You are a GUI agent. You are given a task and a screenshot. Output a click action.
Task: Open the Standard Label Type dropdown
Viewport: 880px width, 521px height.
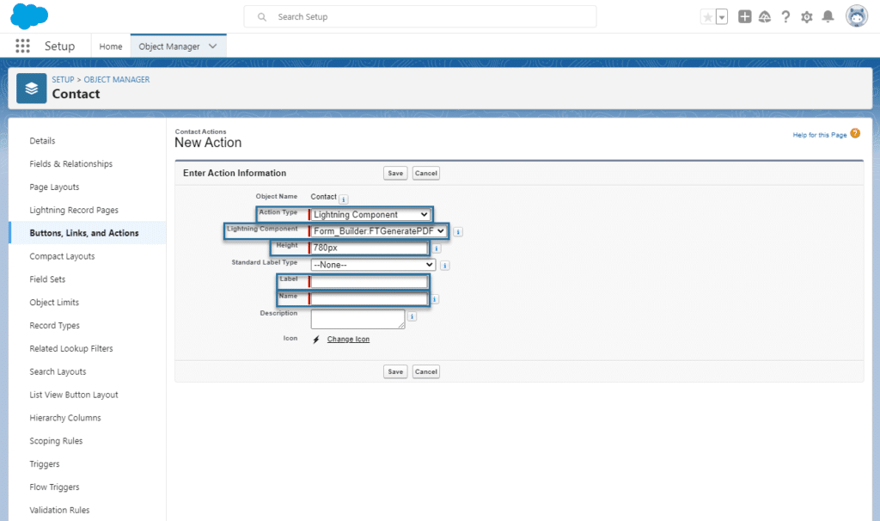(x=373, y=265)
